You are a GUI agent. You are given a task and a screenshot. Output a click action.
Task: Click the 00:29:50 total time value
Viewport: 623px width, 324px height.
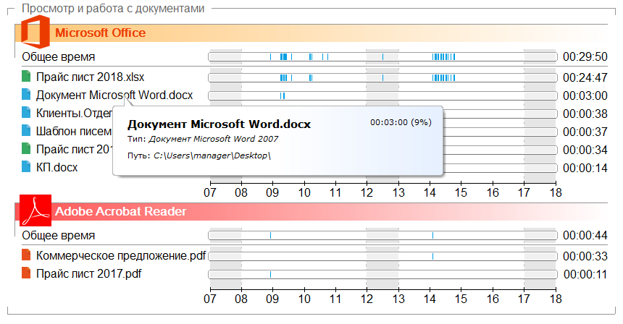(585, 56)
